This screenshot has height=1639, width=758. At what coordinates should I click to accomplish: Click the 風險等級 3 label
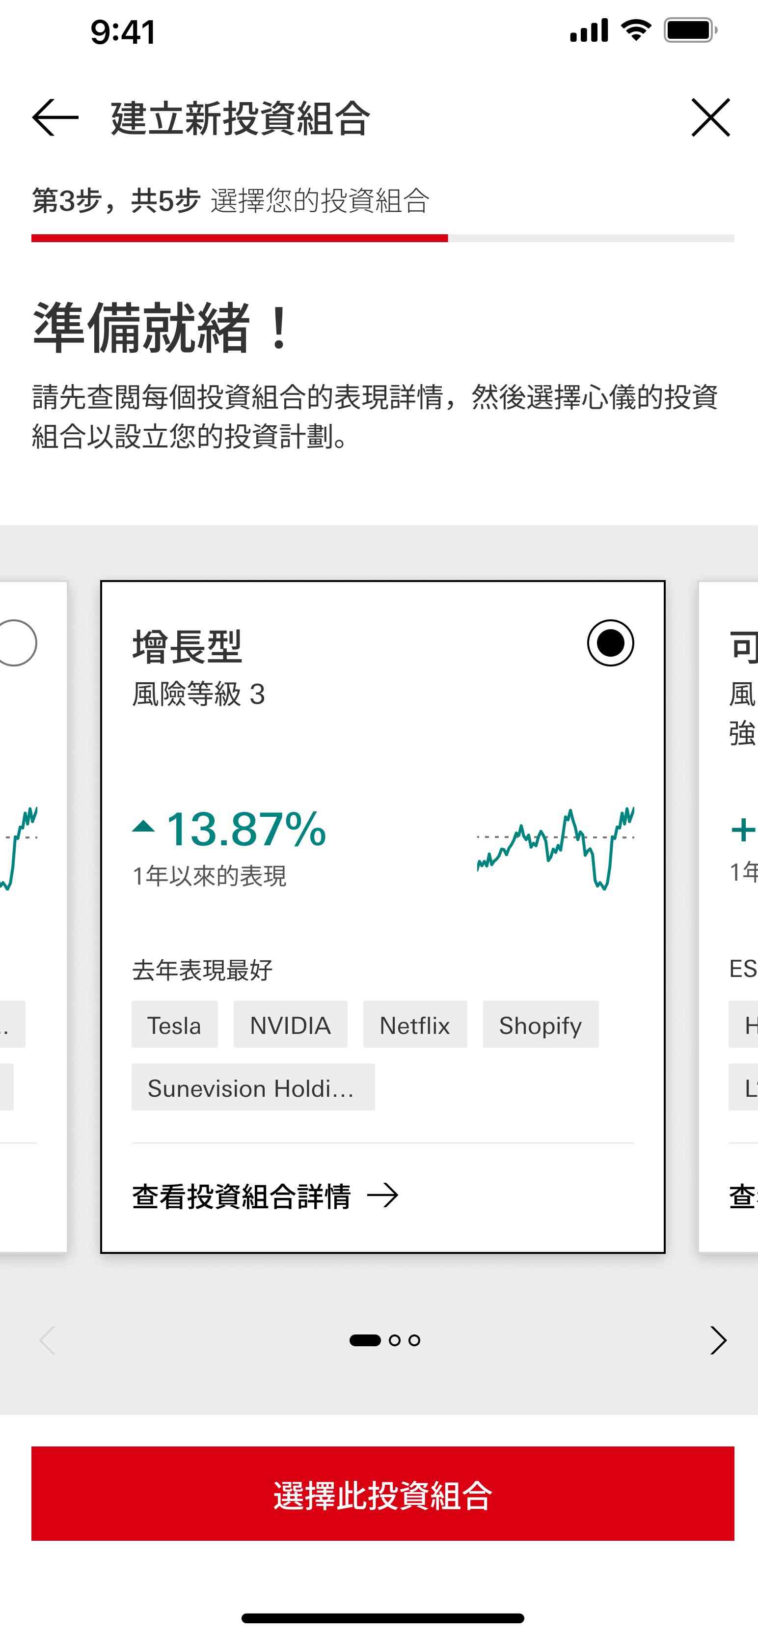click(x=198, y=694)
